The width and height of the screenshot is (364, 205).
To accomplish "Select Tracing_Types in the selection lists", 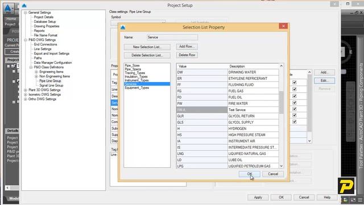I will (135, 73).
